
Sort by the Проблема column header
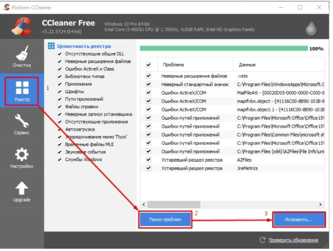tap(196, 65)
